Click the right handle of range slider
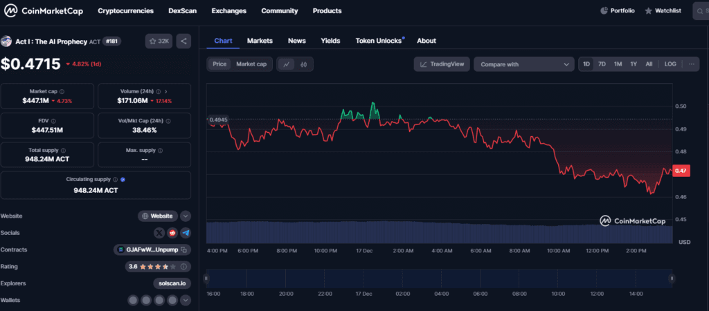The width and height of the screenshot is (709, 311). tap(672, 279)
